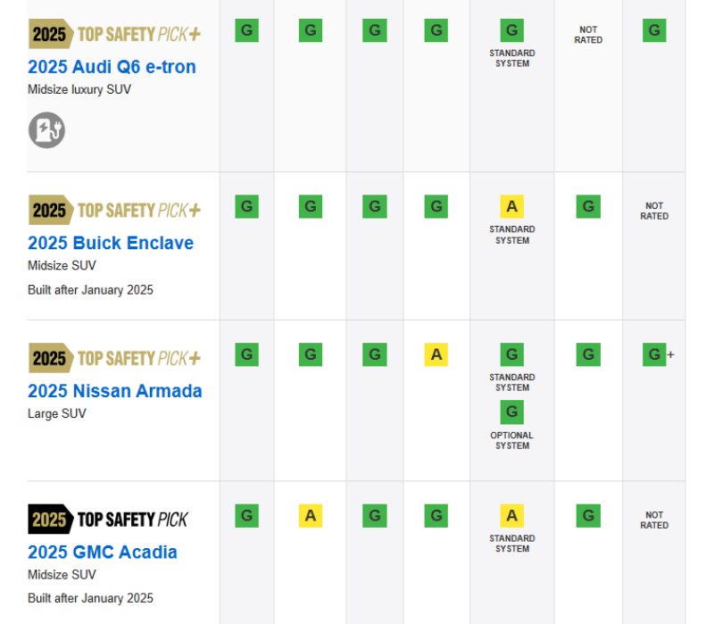Click STANDARD SYSTEM label in Buick Enclave row
The width and height of the screenshot is (714, 624).
coord(511,235)
